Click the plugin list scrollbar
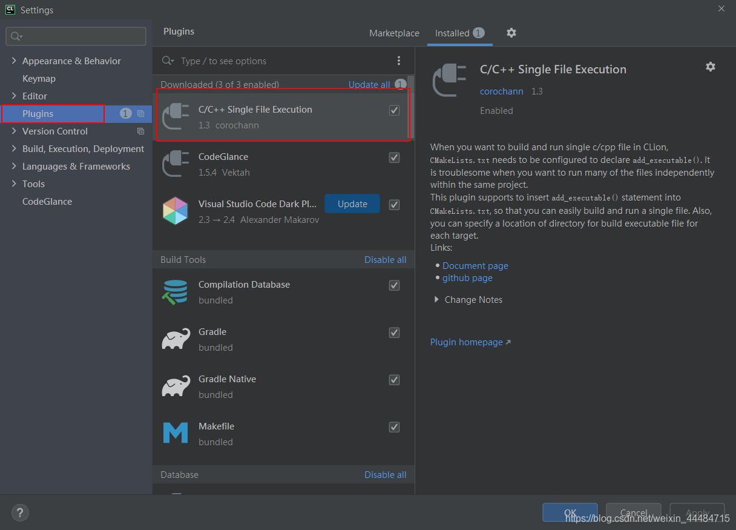 [412, 107]
